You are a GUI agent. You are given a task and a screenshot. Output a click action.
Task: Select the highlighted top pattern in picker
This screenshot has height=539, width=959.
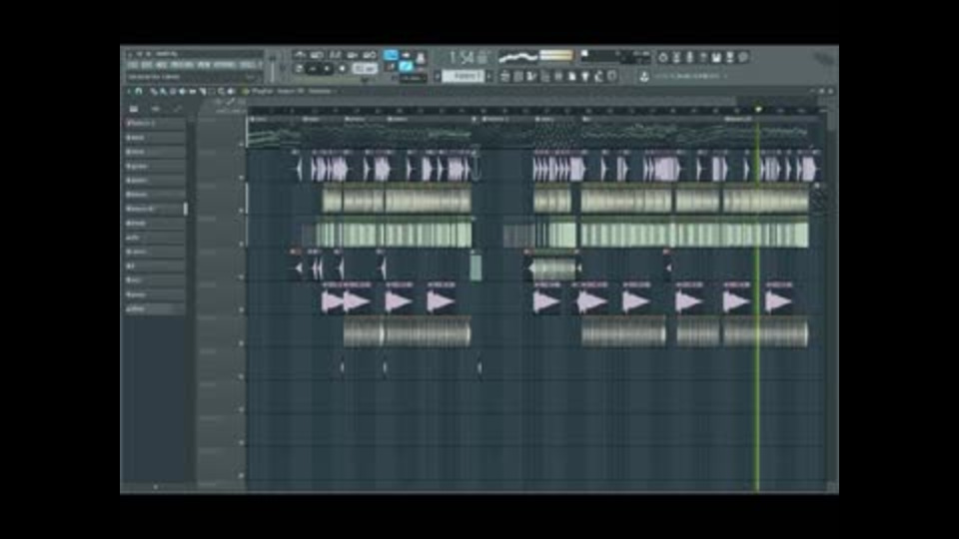pos(155,123)
